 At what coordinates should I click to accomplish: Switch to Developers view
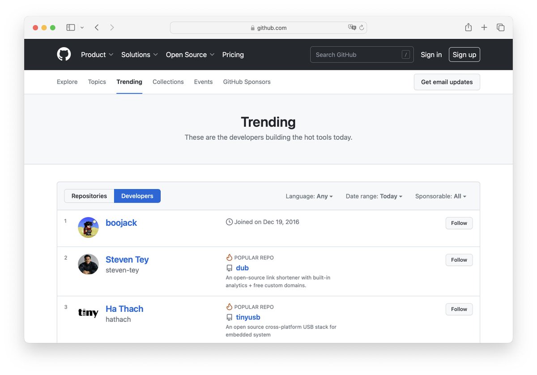[x=137, y=196]
